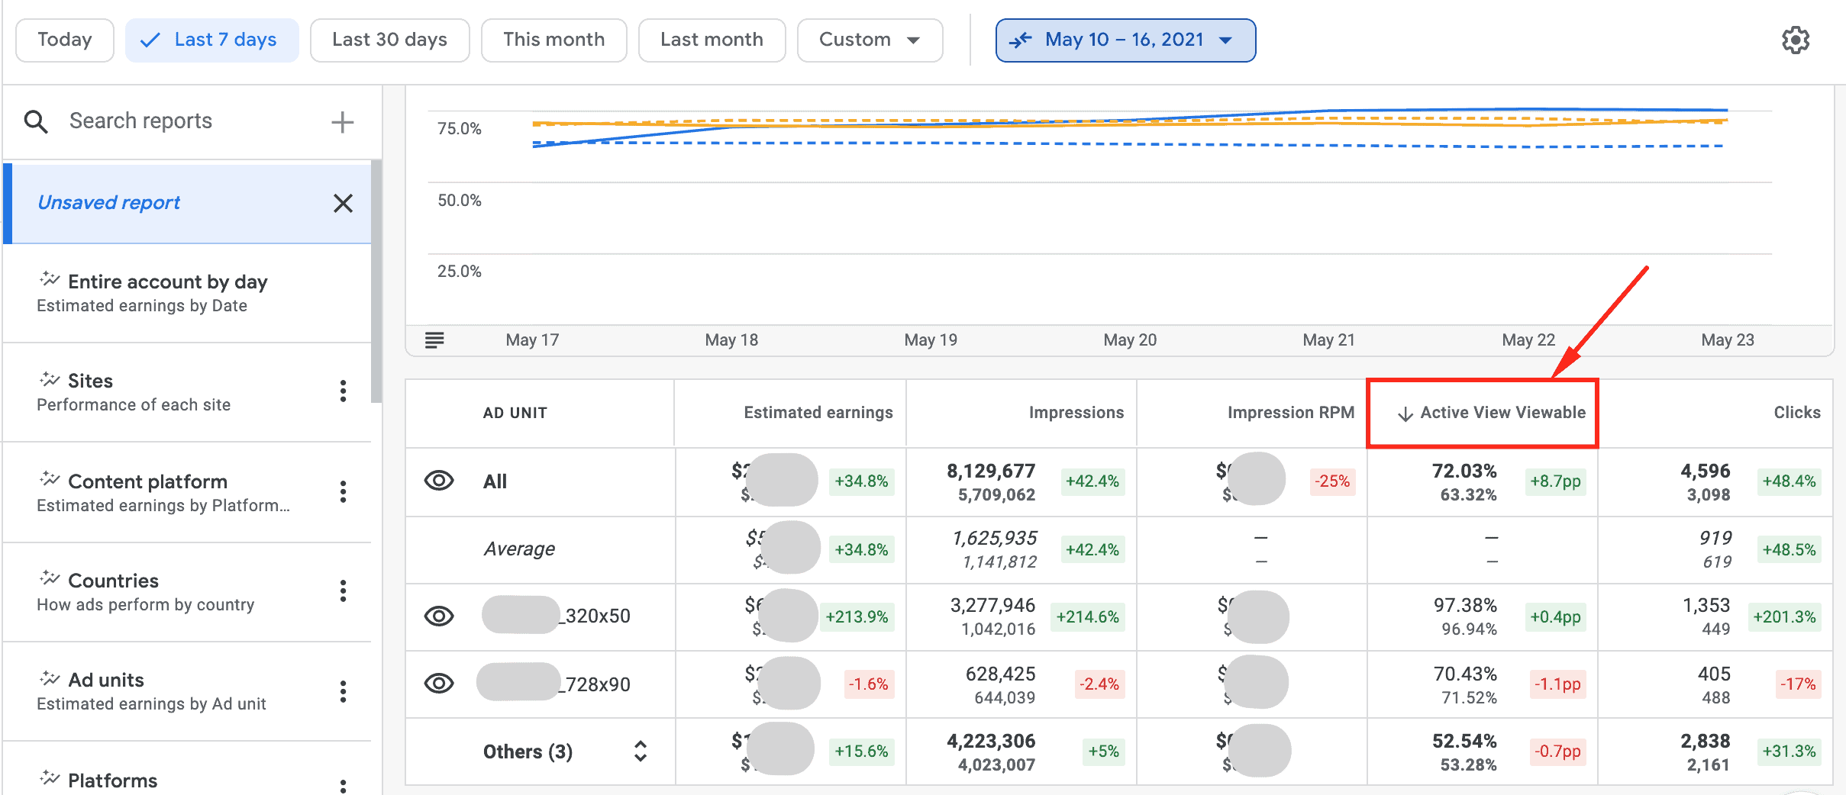Sort by Impressions column header

(1076, 413)
